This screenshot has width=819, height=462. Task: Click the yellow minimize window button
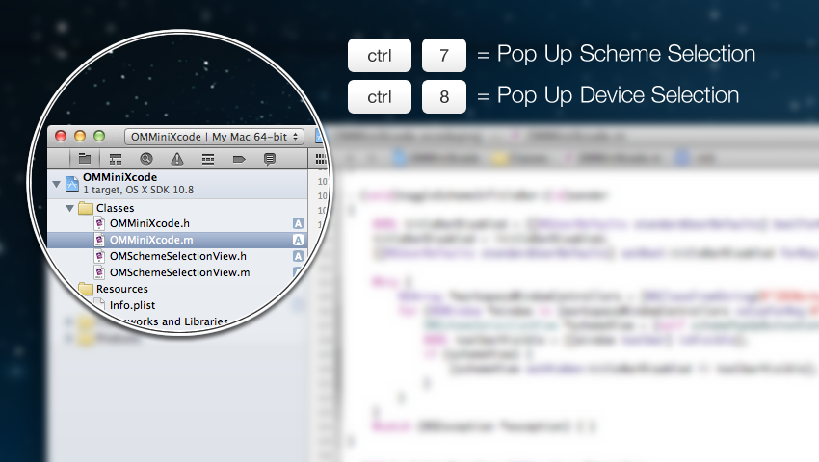80,136
